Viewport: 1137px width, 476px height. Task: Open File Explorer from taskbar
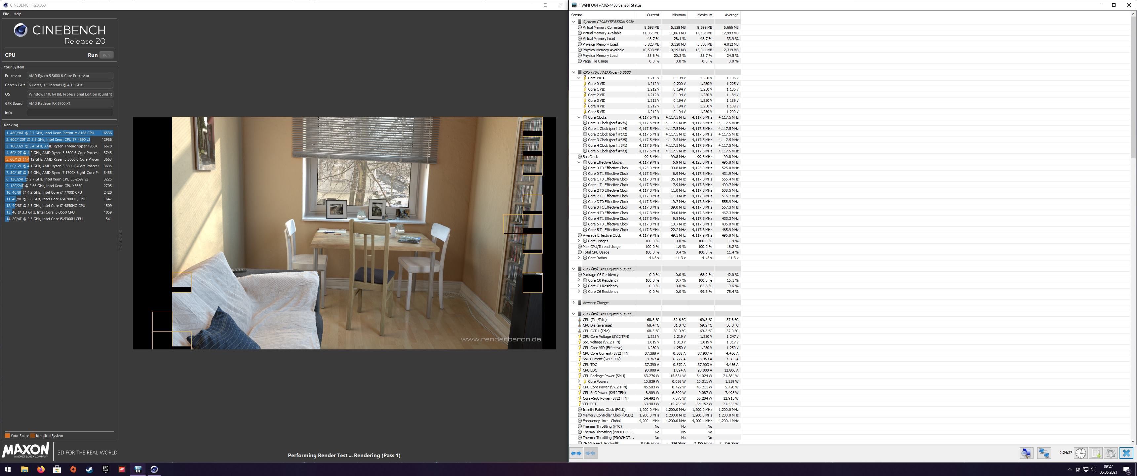click(25, 469)
